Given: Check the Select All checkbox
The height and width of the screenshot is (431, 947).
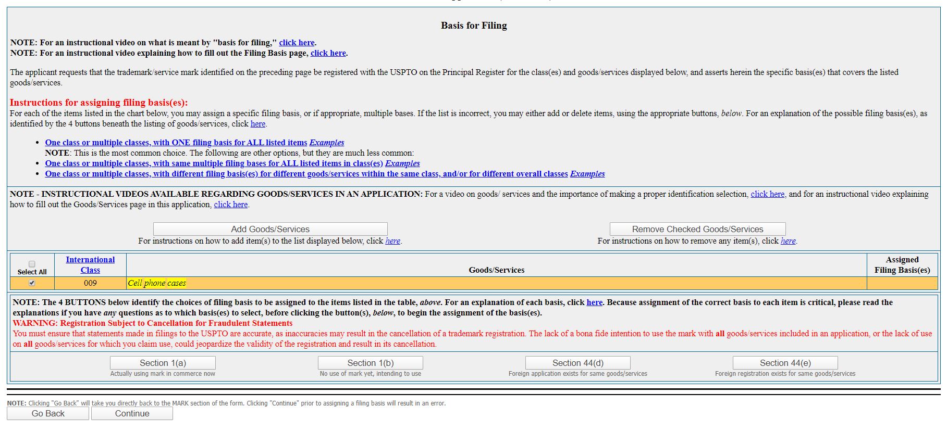Looking at the screenshot, I should point(32,264).
